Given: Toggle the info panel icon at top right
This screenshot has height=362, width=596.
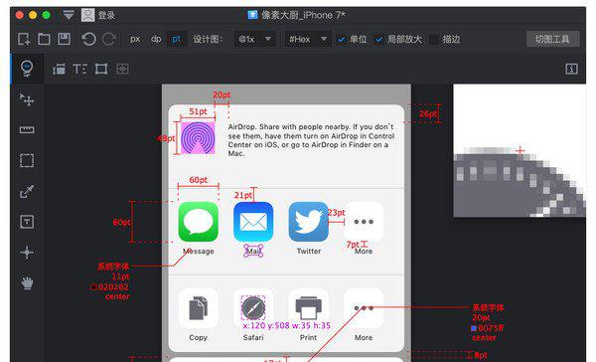Looking at the screenshot, I should coord(572,69).
